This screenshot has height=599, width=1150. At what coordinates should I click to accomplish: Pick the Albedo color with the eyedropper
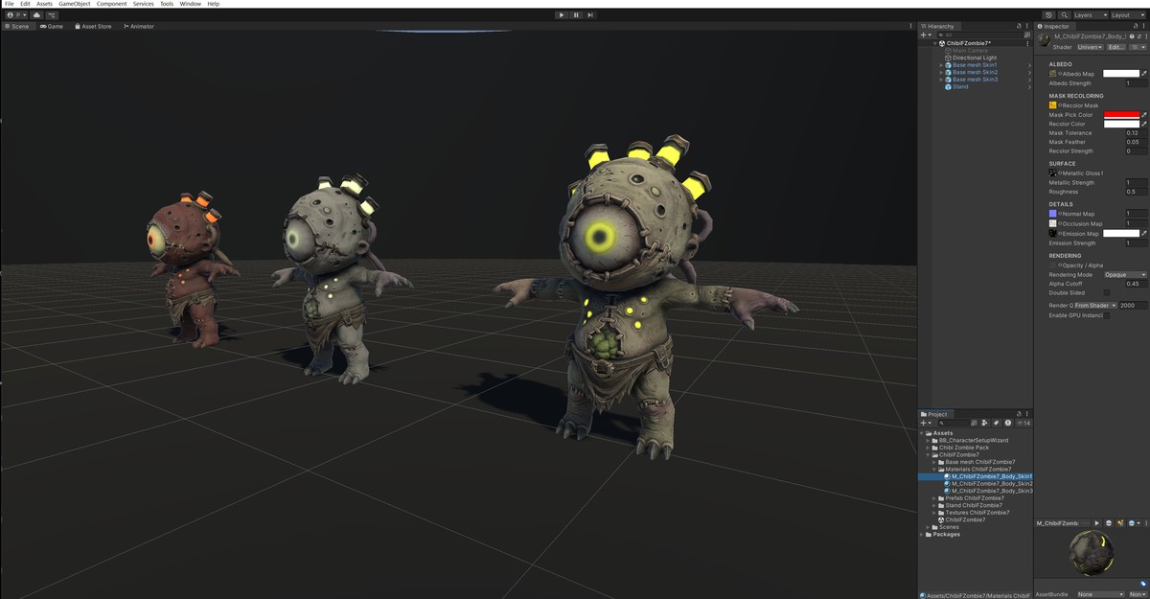(1143, 73)
